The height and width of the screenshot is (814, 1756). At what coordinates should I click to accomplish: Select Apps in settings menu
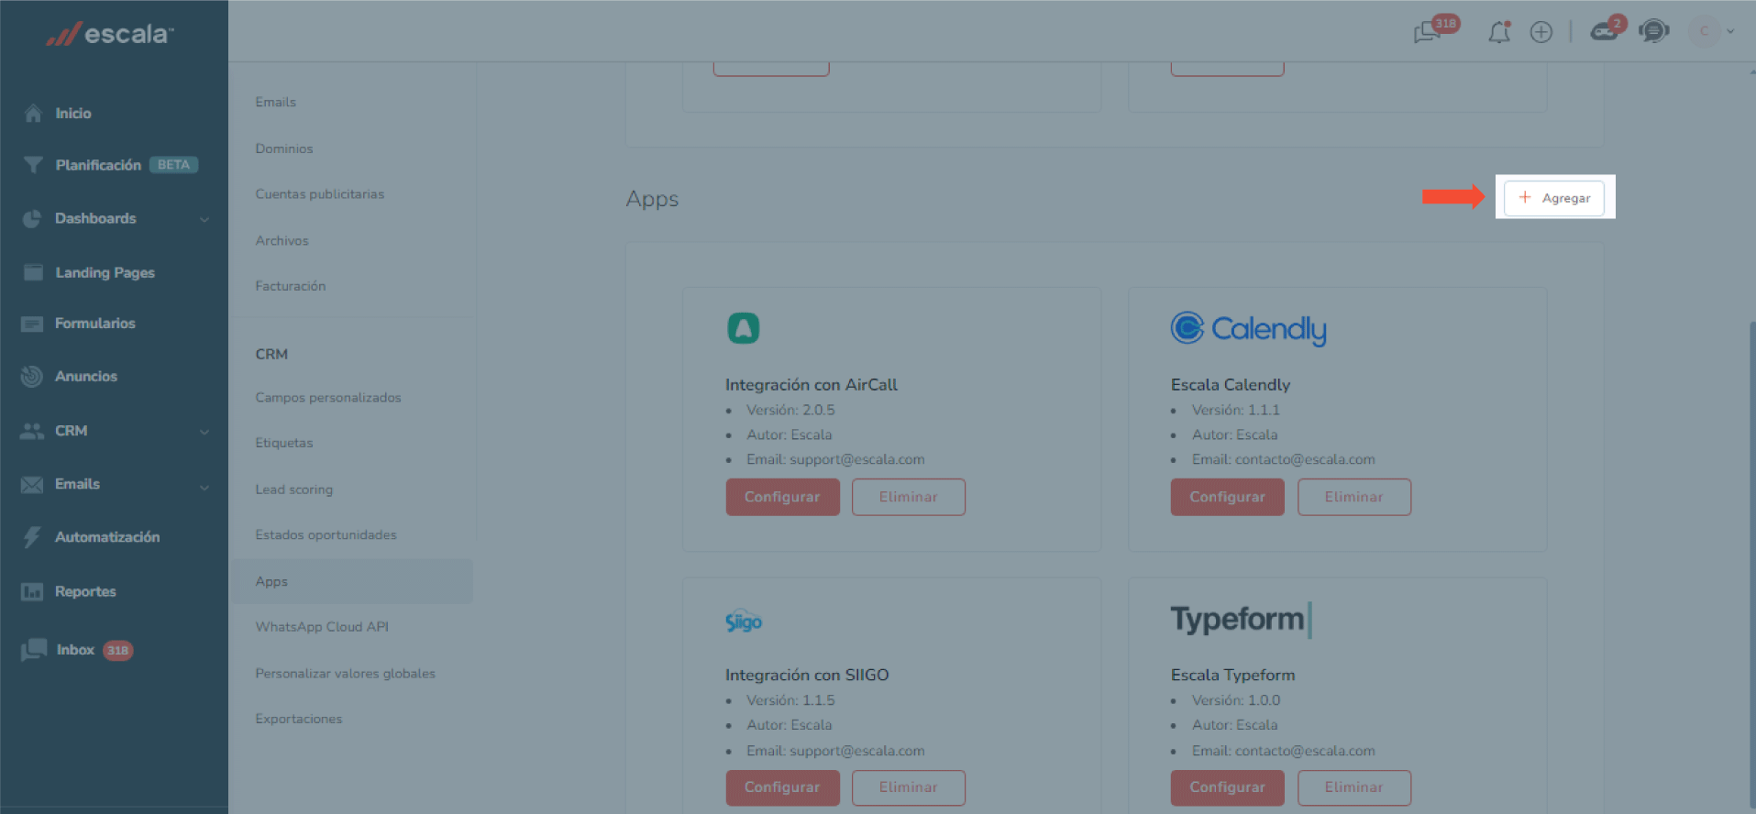pyautogui.click(x=353, y=581)
